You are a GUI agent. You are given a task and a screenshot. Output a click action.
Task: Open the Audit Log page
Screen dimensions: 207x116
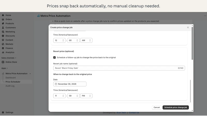click(10, 86)
